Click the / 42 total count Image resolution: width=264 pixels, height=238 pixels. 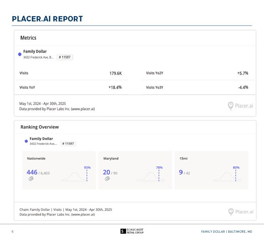(187, 173)
